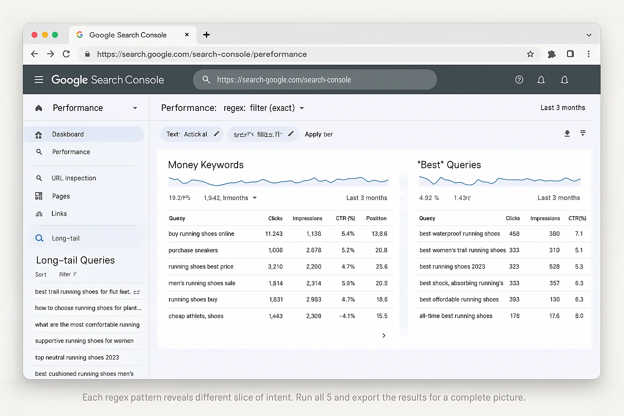Click the notification bell icon
Image resolution: width=624 pixels, height=416 pixels.
[541, 80]
